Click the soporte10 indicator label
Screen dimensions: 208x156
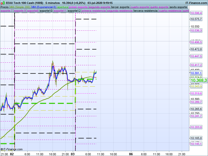[x=46, y=11]
